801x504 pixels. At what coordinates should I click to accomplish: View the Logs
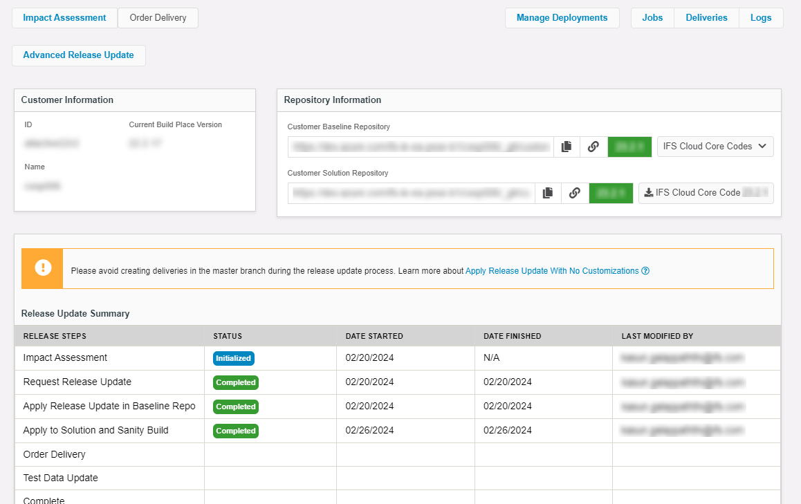pyautogui.click(x=761, y=18)
